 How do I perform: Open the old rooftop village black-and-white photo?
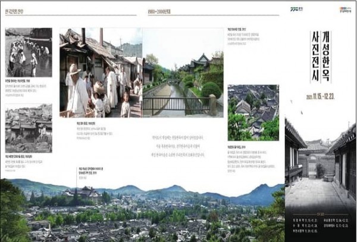coord(28,128)
